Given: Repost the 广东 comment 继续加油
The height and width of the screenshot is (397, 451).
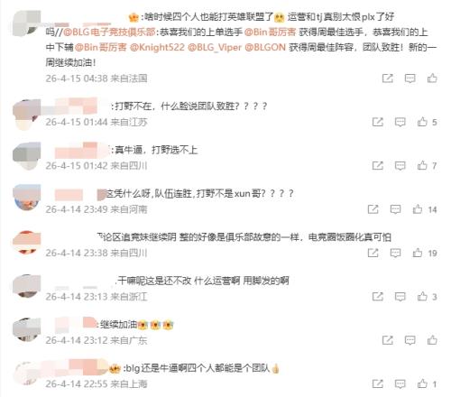Looking at the screenshot, I should tap(388, 340).
